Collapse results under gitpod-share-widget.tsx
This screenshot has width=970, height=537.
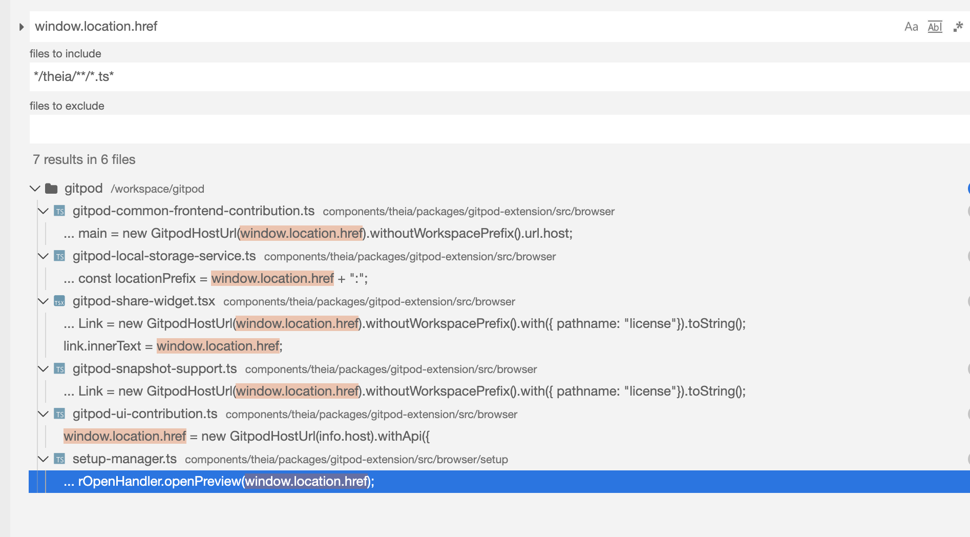pyautogui.click(x=43, y=301)
